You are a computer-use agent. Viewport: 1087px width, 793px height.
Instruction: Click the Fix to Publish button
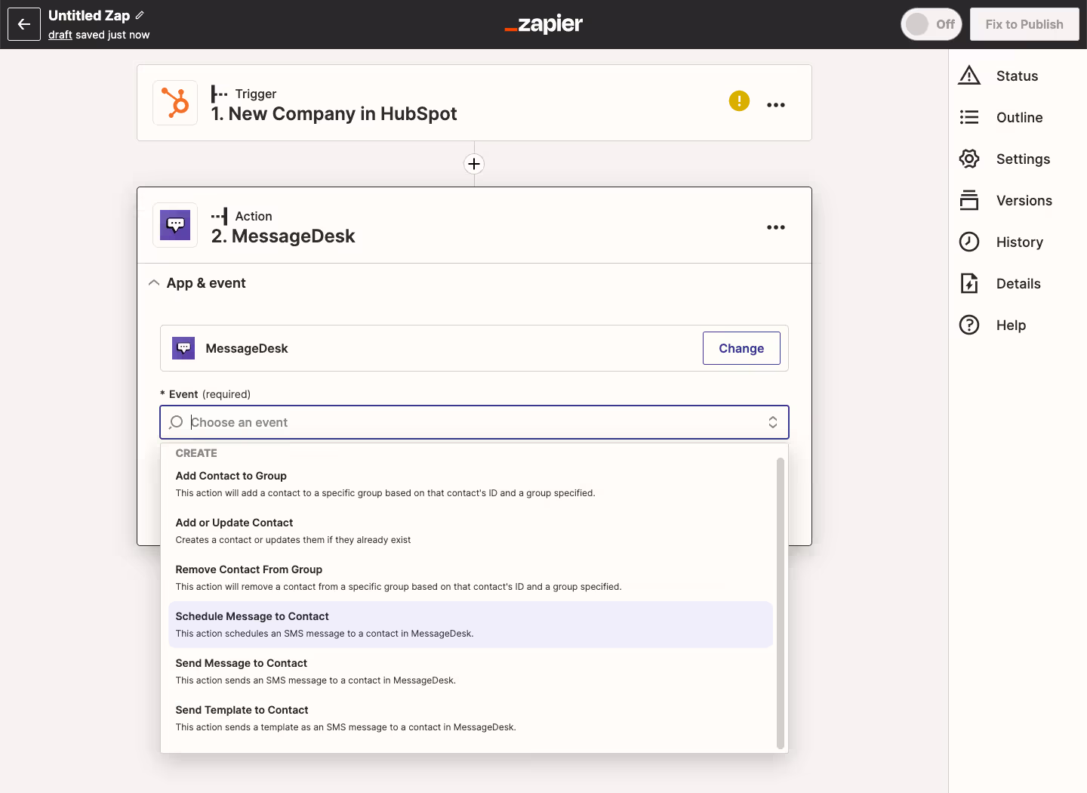pyautogui.click(x=1024, y=23)
